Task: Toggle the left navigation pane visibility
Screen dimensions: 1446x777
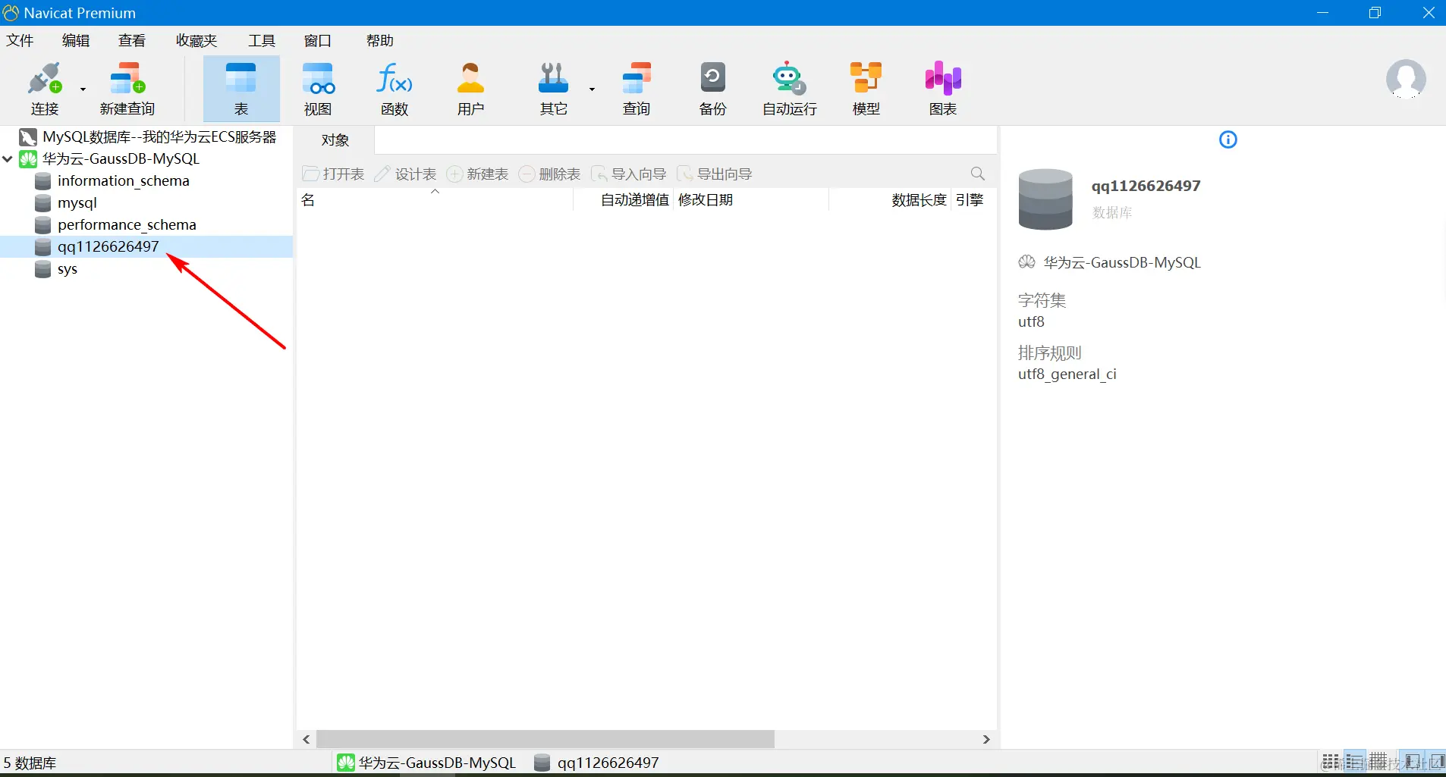Action: coord(1412,761)
